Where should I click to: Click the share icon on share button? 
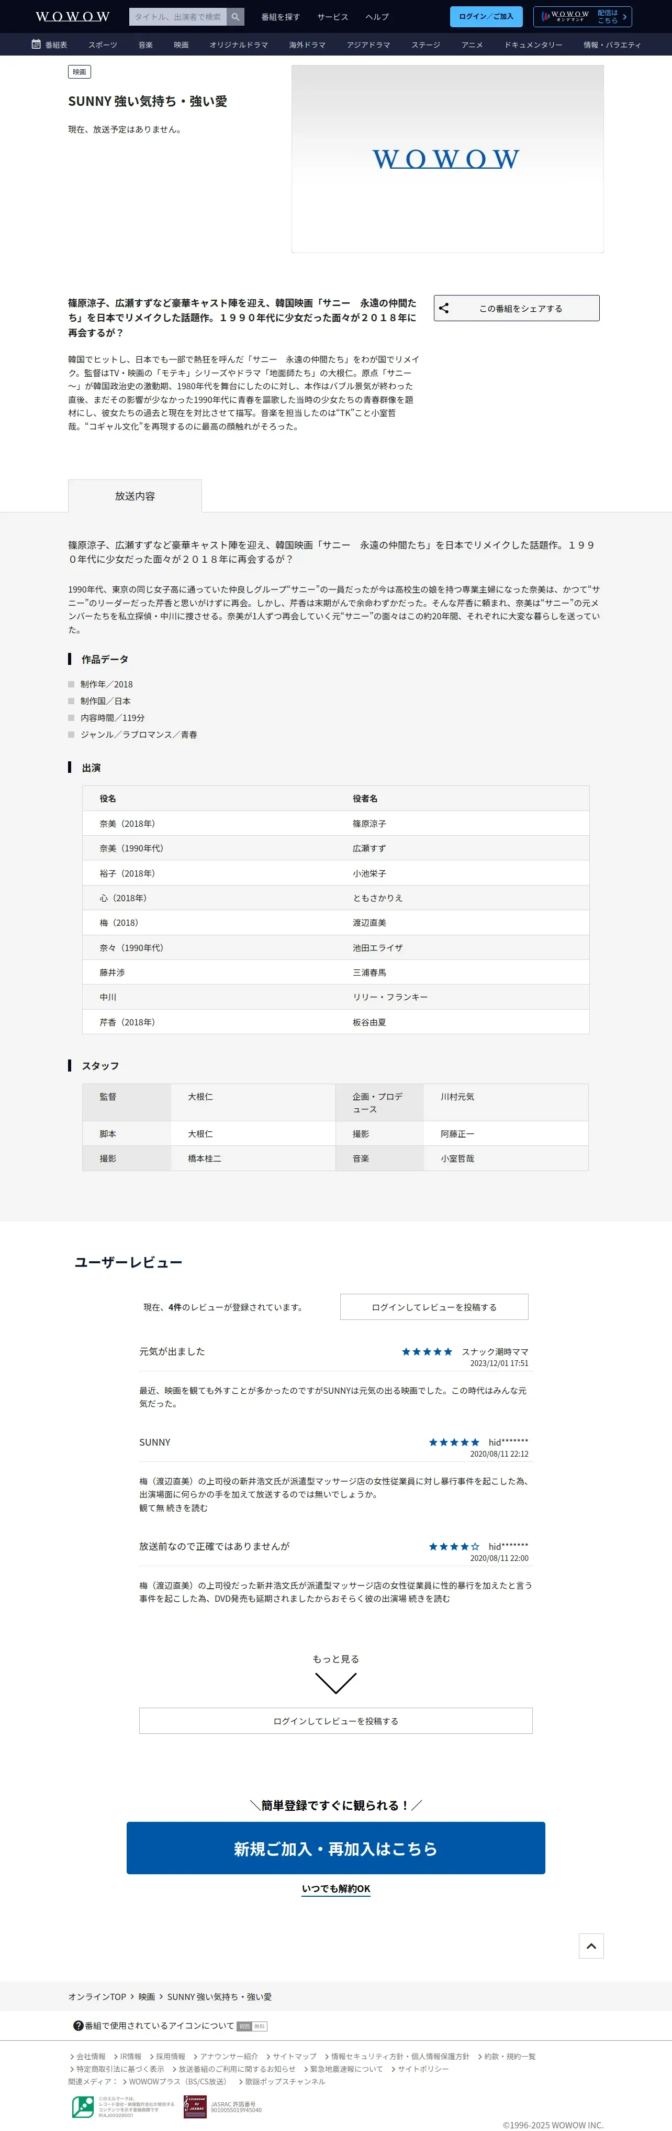pos(444,309)
